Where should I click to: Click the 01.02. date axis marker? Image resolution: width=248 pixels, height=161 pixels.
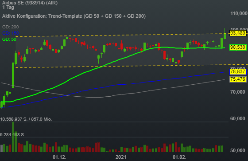pos(179,157)
